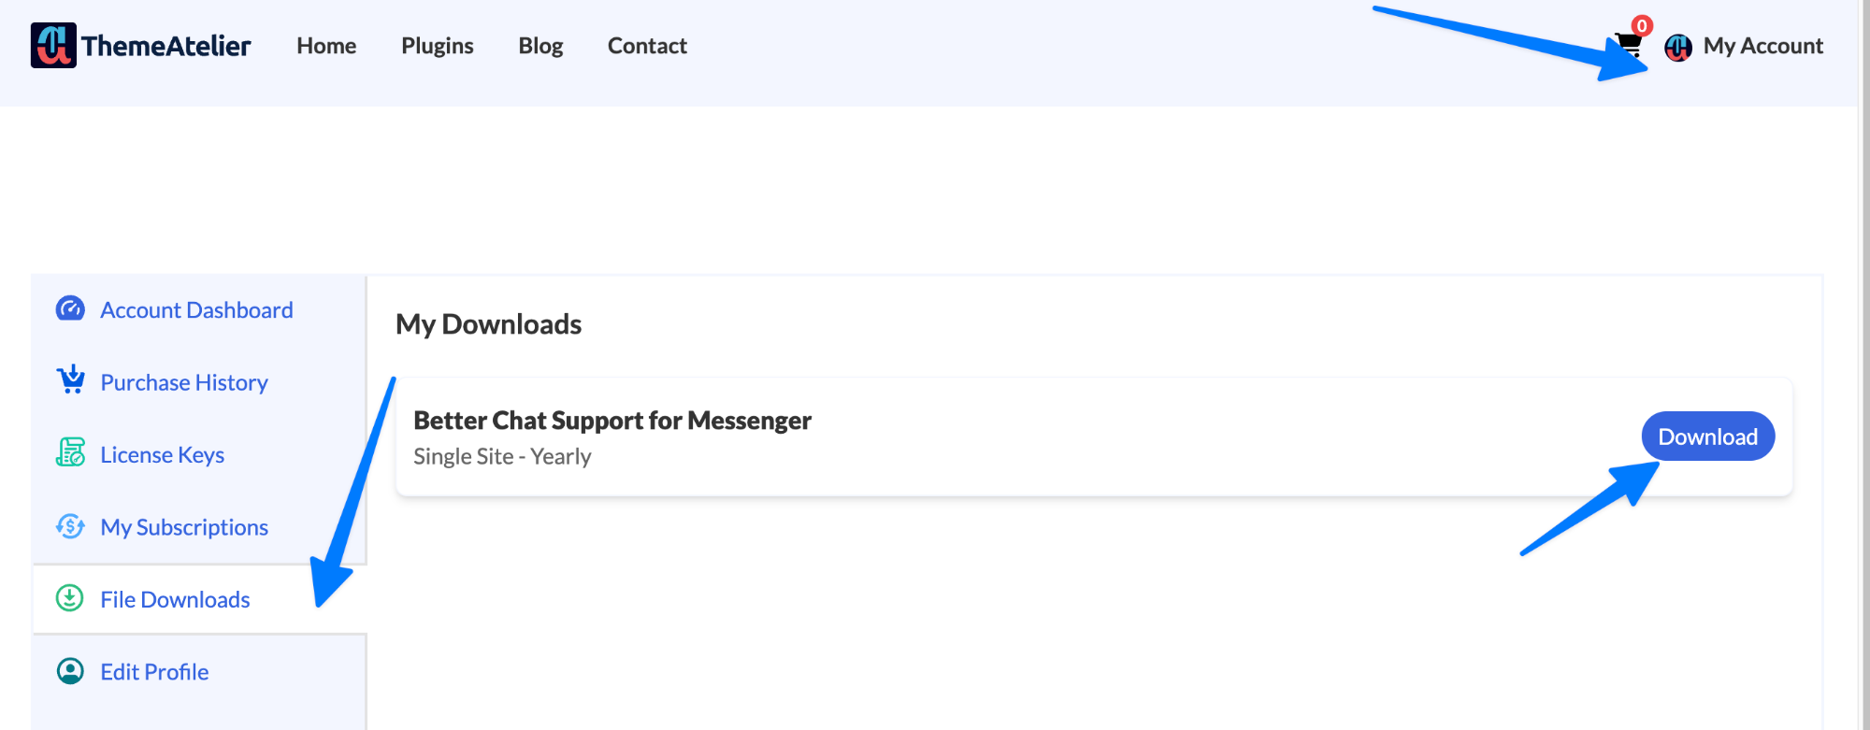Open Account Dashboard in sidebar
Screen dimensions: 1870x730
(x=196, y=309)
